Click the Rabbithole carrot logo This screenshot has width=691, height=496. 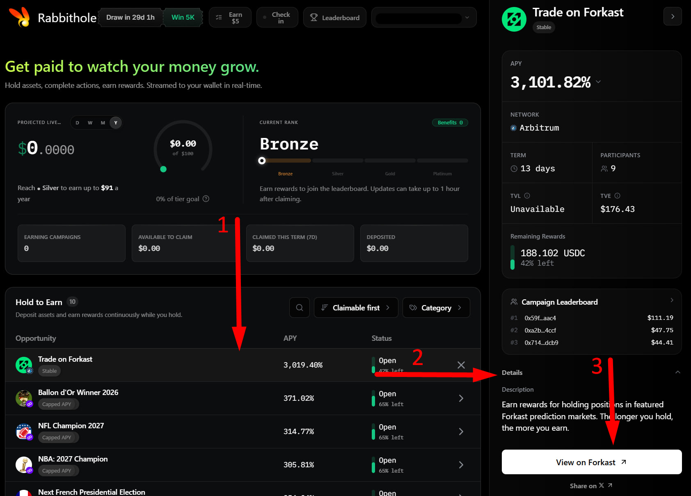20,17
